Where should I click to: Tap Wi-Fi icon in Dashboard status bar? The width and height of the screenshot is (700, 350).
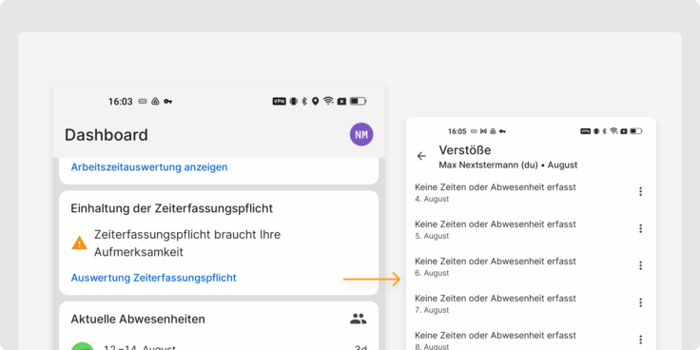click(328, 101)
